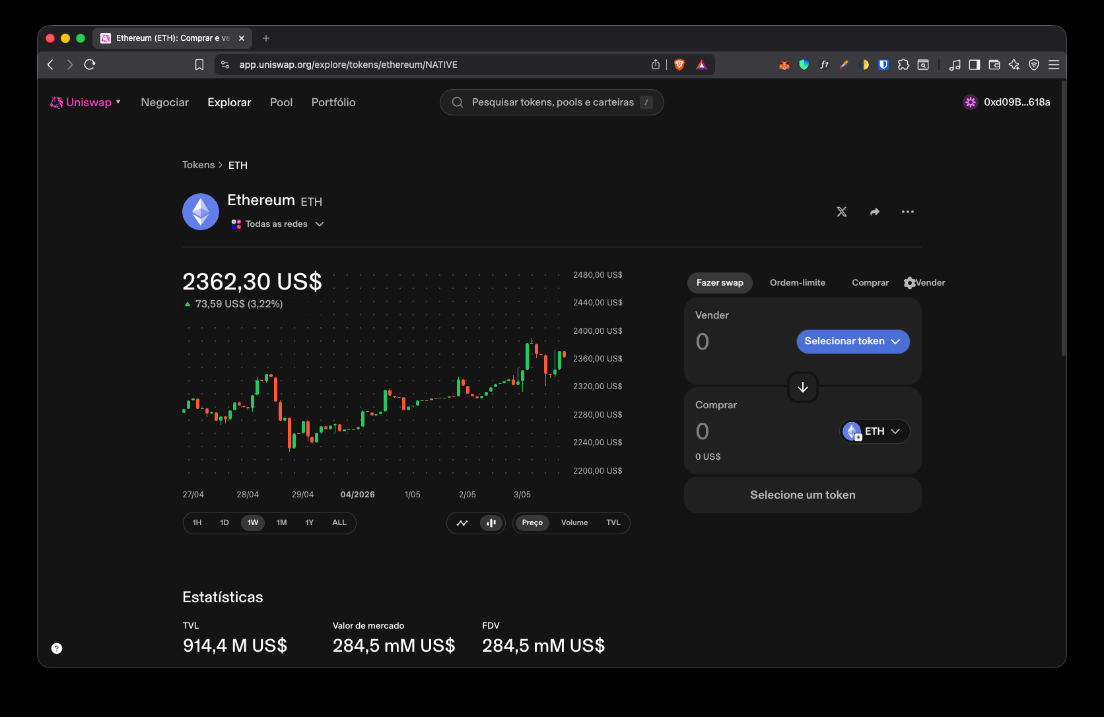Open Brave Shields lion icon
This screenshot has width=1104, height=717.
coord(679,65)
